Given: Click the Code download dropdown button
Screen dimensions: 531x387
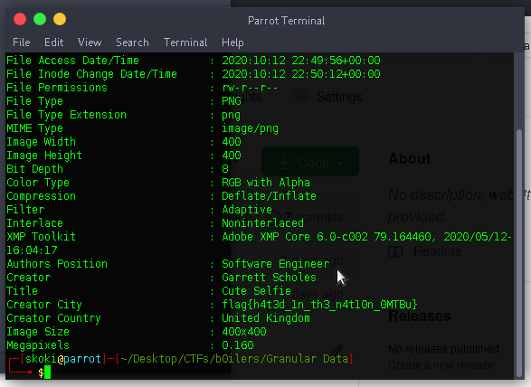Looking at the screenshot, I should click(x=310, y=162).
